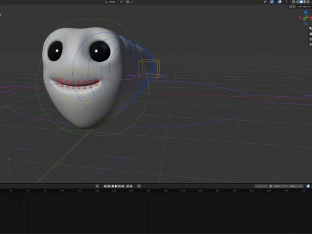Open the Pose Options dropdown
This screenshot has height=234, width=312.
(x=304, y=6)
